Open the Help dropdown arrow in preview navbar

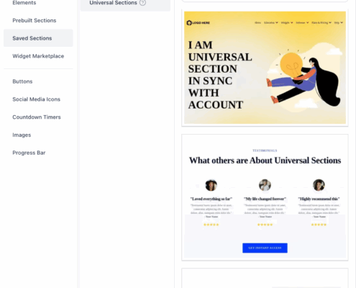[342, 22]
